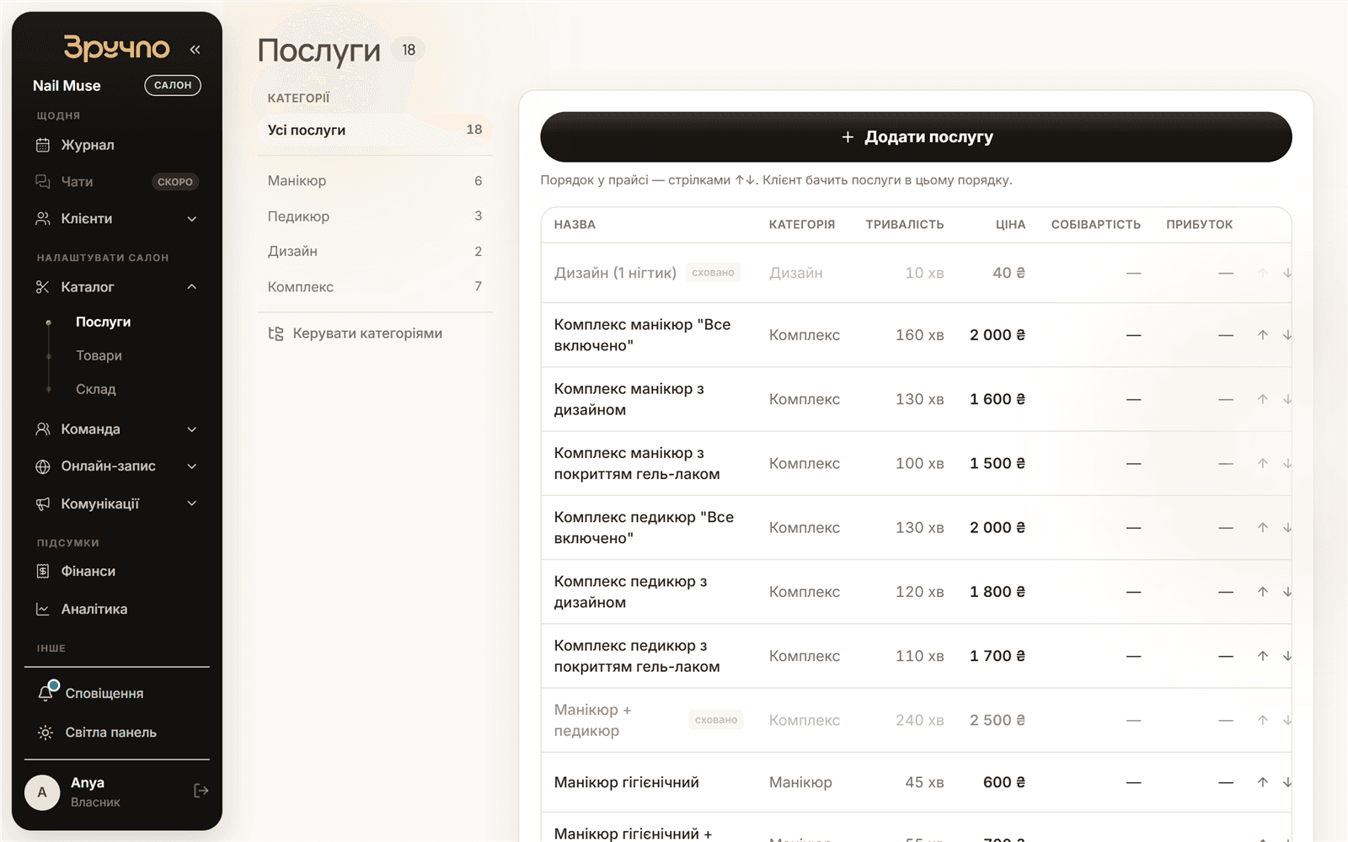Click the Фінанси icon in sidebar
Viewport: 1348px width, 842px height.
click(x=43, y=572)
